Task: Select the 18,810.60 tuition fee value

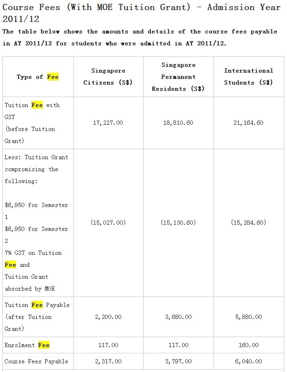Action: click(x=178, y=123)
